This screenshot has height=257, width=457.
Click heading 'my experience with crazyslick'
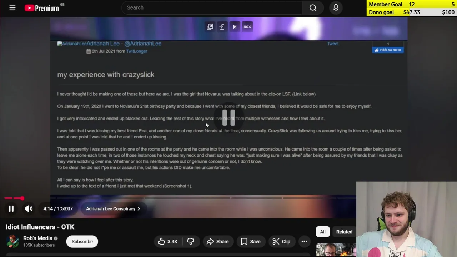[106, 75]
